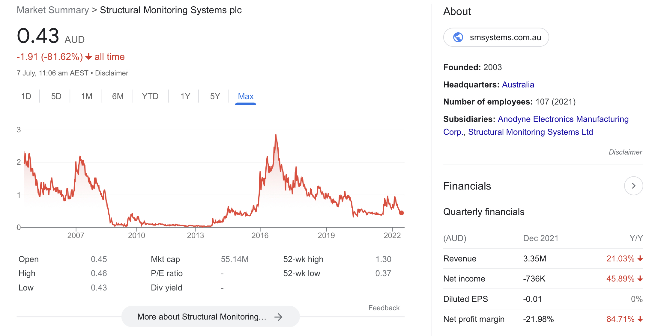Image resolution: width=667 pixels, height=336 pixels.
Task: Click the 2013 label on chart axis
Action: tap(196, 235)
